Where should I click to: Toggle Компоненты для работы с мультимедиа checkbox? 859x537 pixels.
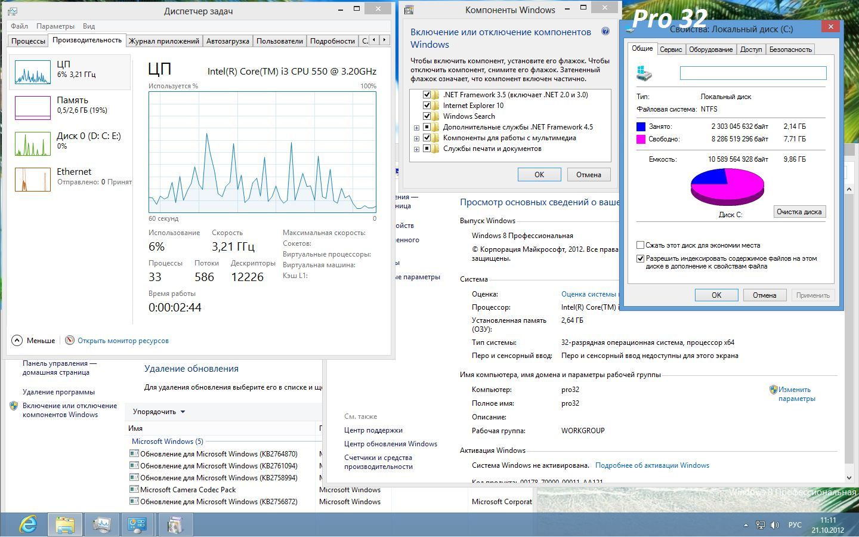[427, 138]
